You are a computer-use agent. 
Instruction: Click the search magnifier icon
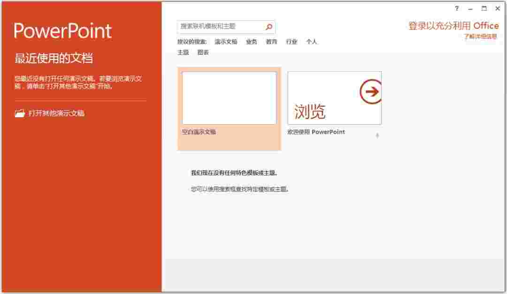pyautogui.click(x=269, y=27)
